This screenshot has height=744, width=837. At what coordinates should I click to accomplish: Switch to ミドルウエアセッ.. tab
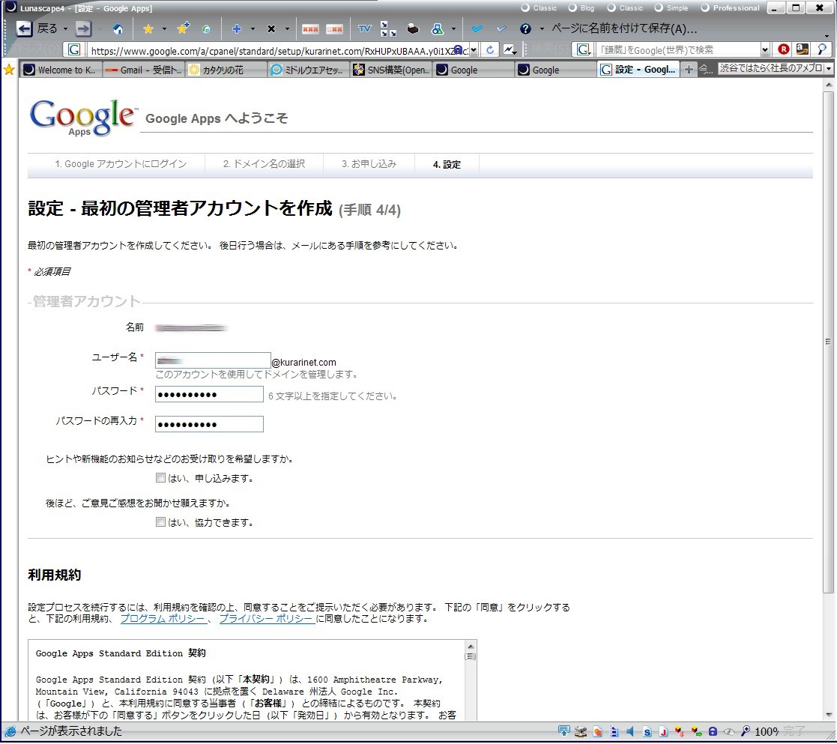click(309, 70)
